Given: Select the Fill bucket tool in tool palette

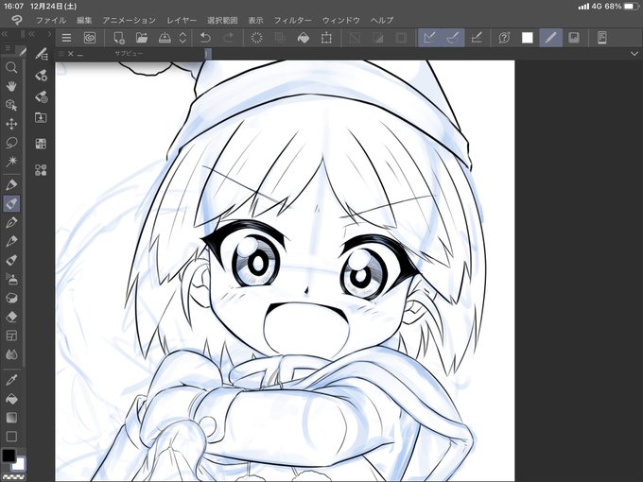Looking at the screenshot, I should click(11, 399).
